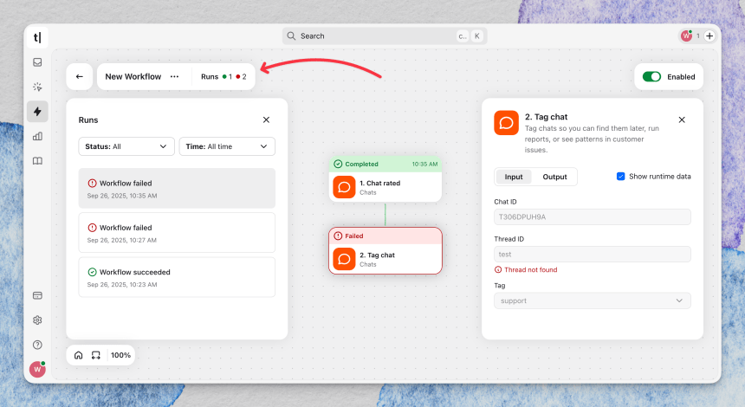The width and height of the screenshot is (745, 407).
Task: Open the workflows lightning bolt icon
Action: (x=37, y=112)
